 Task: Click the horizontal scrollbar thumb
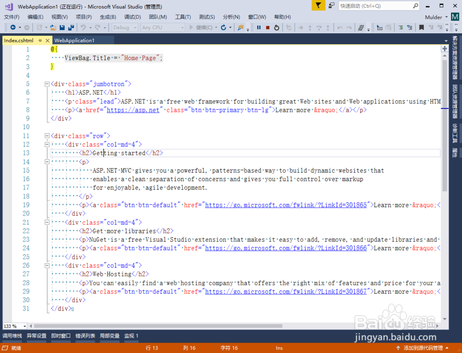tap(158, 326)
